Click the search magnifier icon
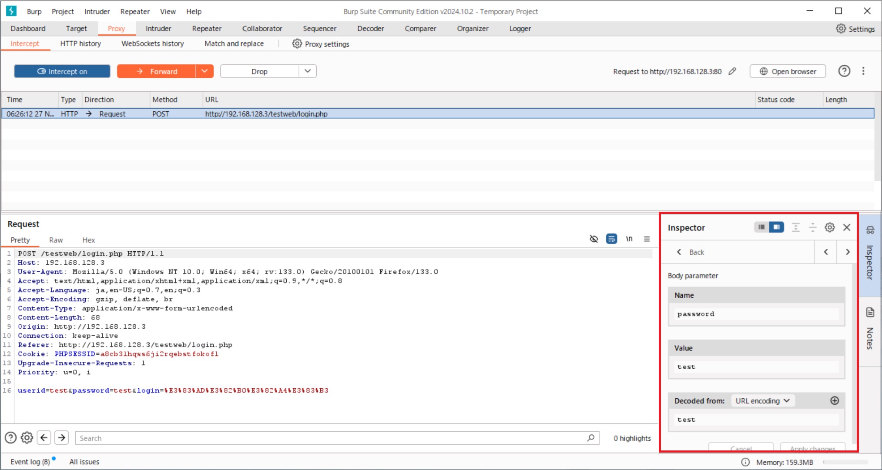Viewport: 882px width, 470px height. pos(590,438)
